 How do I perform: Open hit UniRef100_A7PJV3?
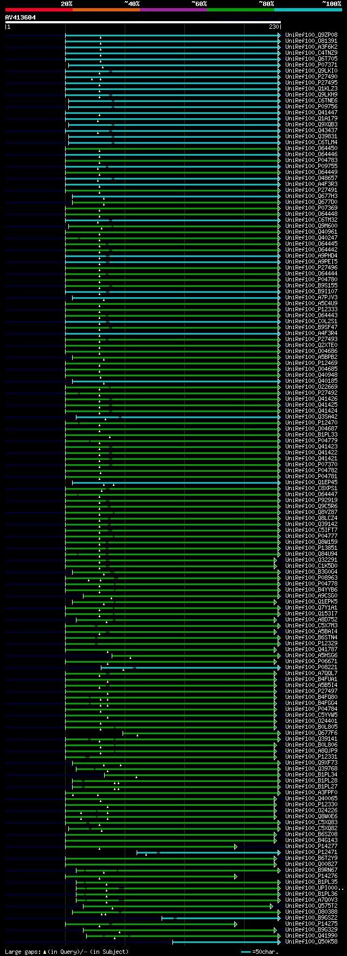coord(311,298)
